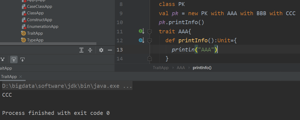The width and height of the screenshot is (300, 120).
Task: Collapse trait AAA code fold at line 11
Action: pyautogui.click(x=150, y=31)
